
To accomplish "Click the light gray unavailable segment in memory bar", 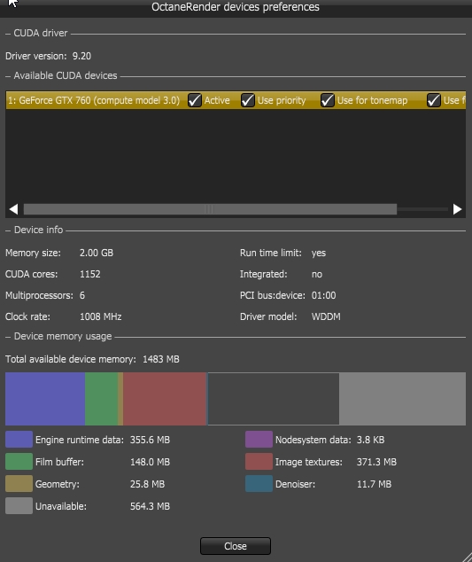I will pyautogui.click(x=403, y=399).
